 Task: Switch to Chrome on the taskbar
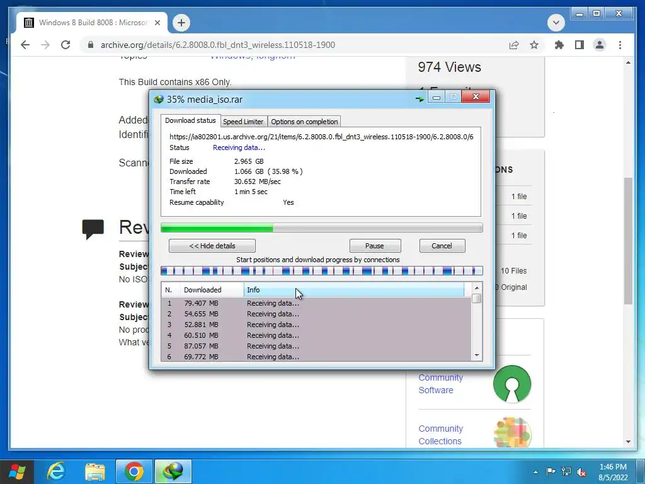pos(134,471)
